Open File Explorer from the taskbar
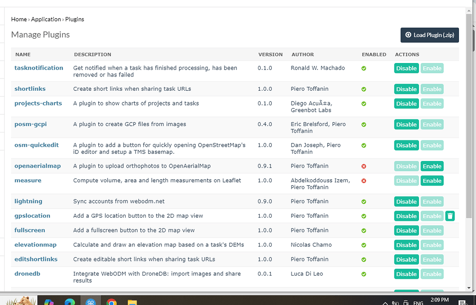This screenshot has height=305, width=476. click(x=132, y=301)
